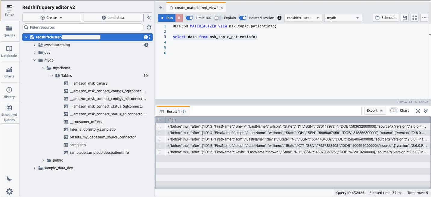Collapse the myschema node
Screen dimensions: 431x197
(43, 68)
